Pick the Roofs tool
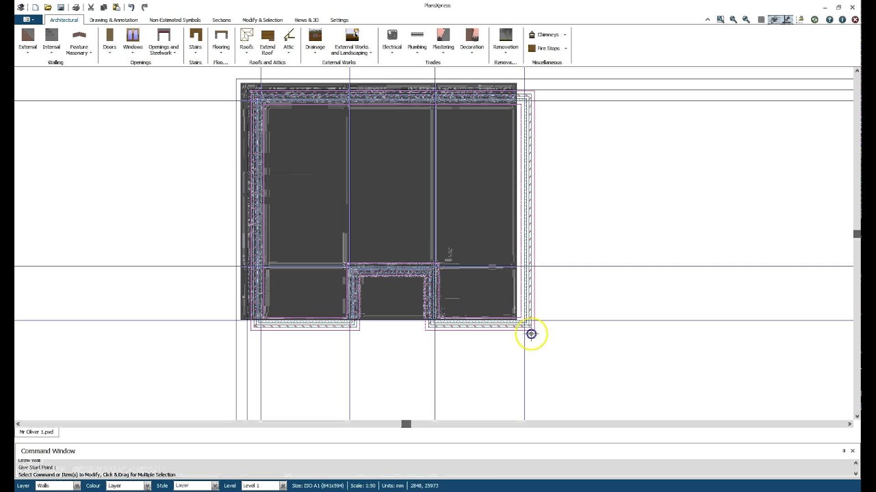876x492 pixels. pos(246,41)
